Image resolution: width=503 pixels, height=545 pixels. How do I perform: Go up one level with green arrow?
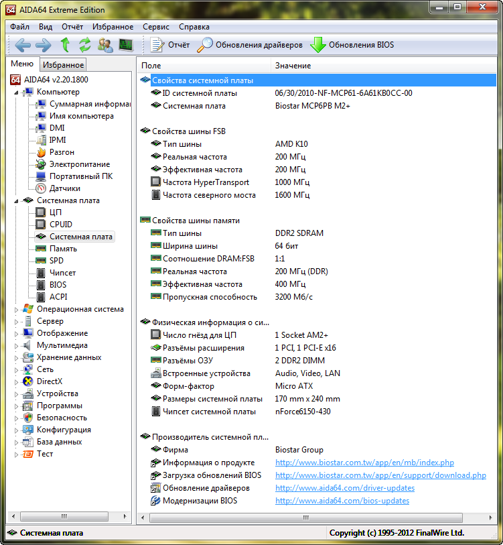(x=65, y=45)
